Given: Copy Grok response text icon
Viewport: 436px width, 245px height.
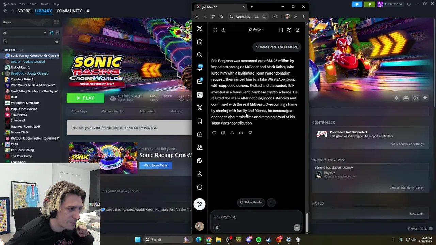Looking at the screenshot, I should point(223,133).
